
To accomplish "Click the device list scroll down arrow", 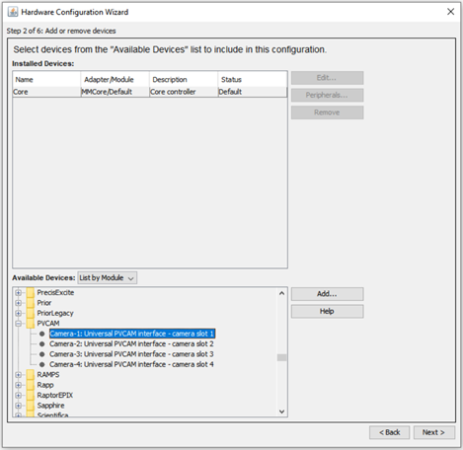I will (x=281, y=412).
